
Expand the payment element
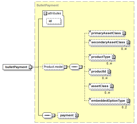coord(77,115)
